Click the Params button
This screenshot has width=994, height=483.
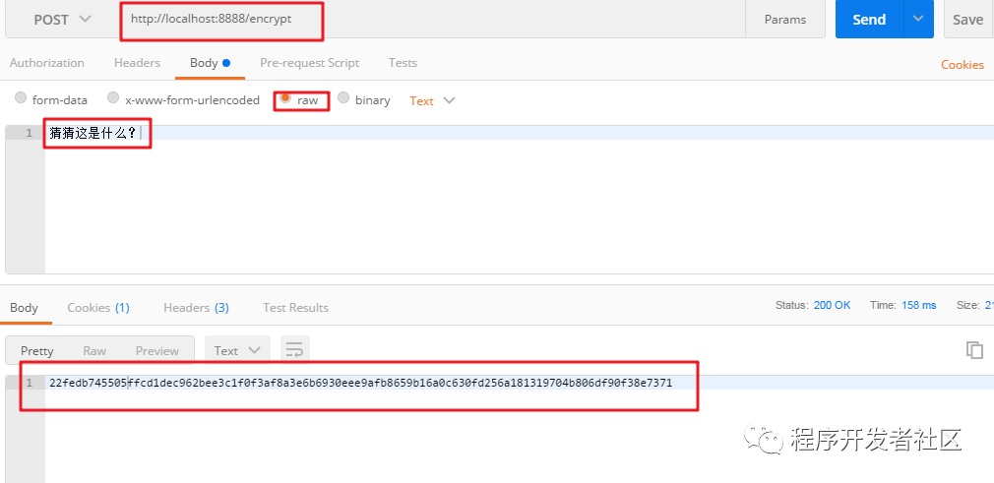click(x=784, y=20)
